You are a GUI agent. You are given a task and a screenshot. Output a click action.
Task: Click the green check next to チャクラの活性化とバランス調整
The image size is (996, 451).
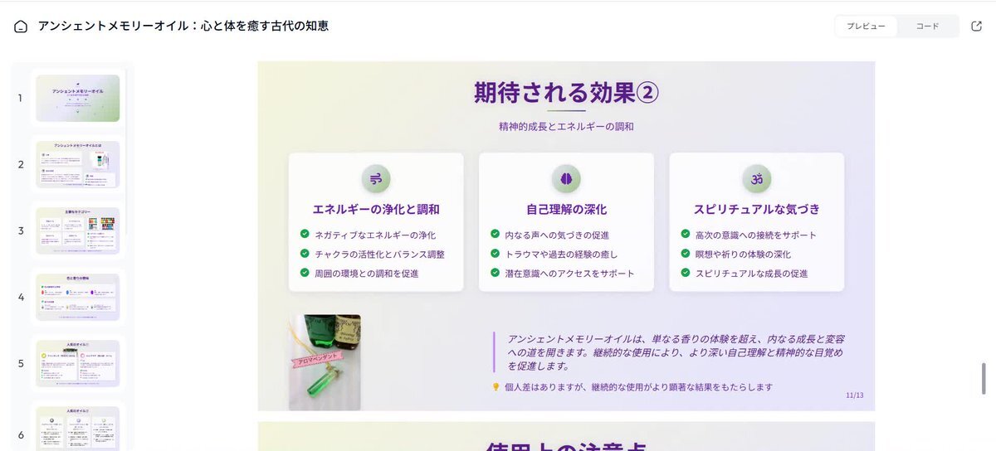pyautogui.click(x=305, y=254)
